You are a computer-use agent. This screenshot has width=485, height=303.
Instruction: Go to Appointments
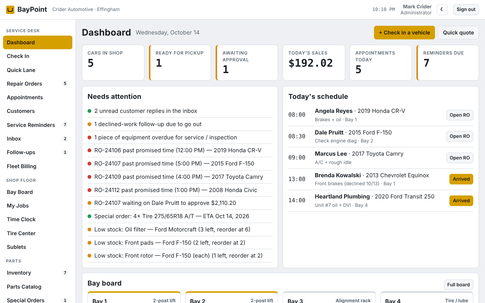38,97
